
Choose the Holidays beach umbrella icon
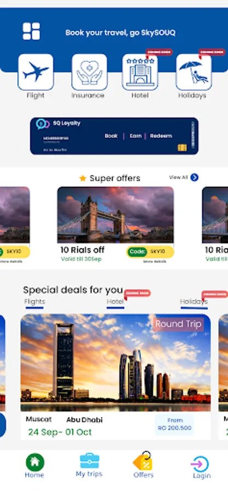pos(194,72)
